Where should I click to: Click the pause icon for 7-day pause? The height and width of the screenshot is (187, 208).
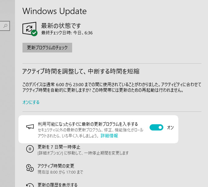(x=30, y=149)
